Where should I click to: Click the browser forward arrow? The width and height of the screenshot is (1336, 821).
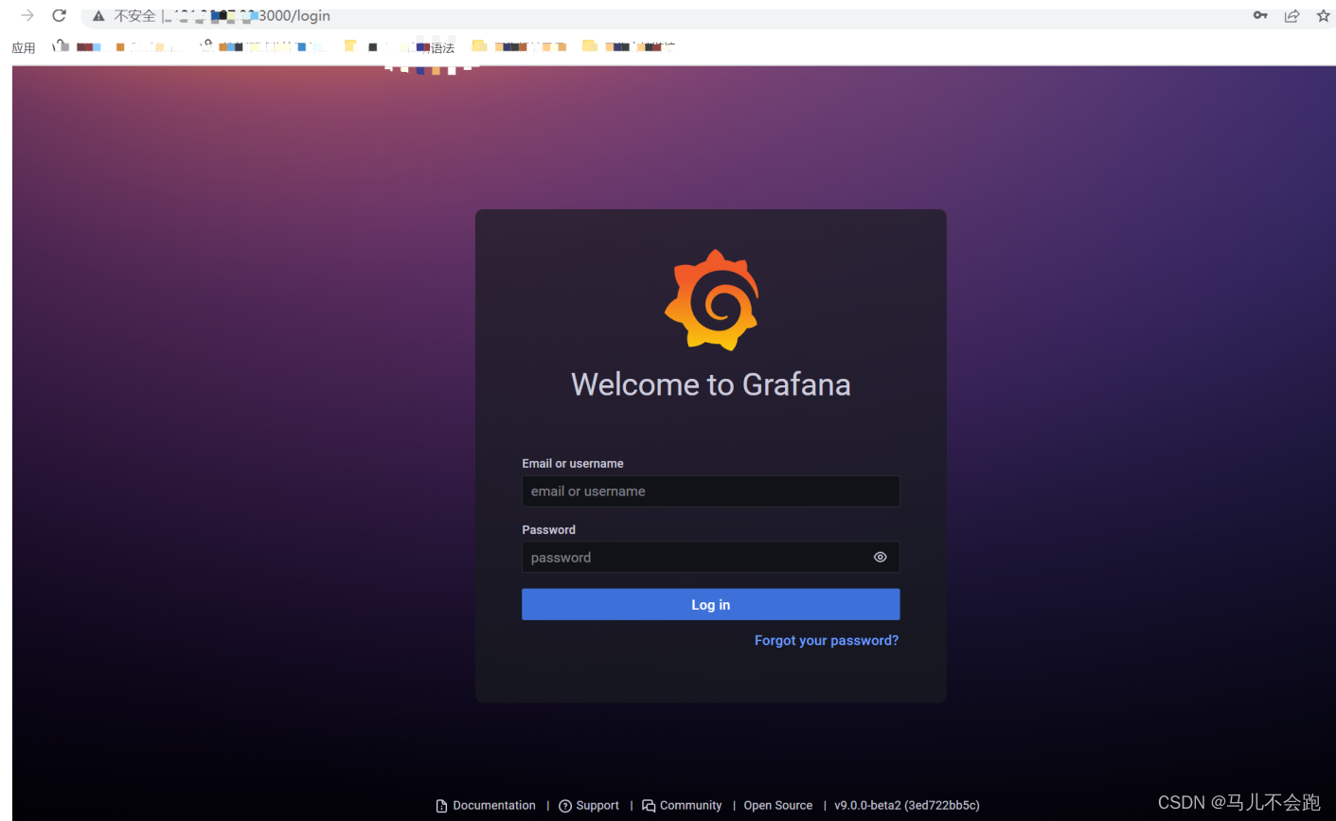27,15
